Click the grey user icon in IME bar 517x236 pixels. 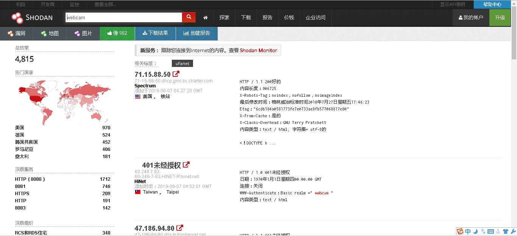click(498, 231)
